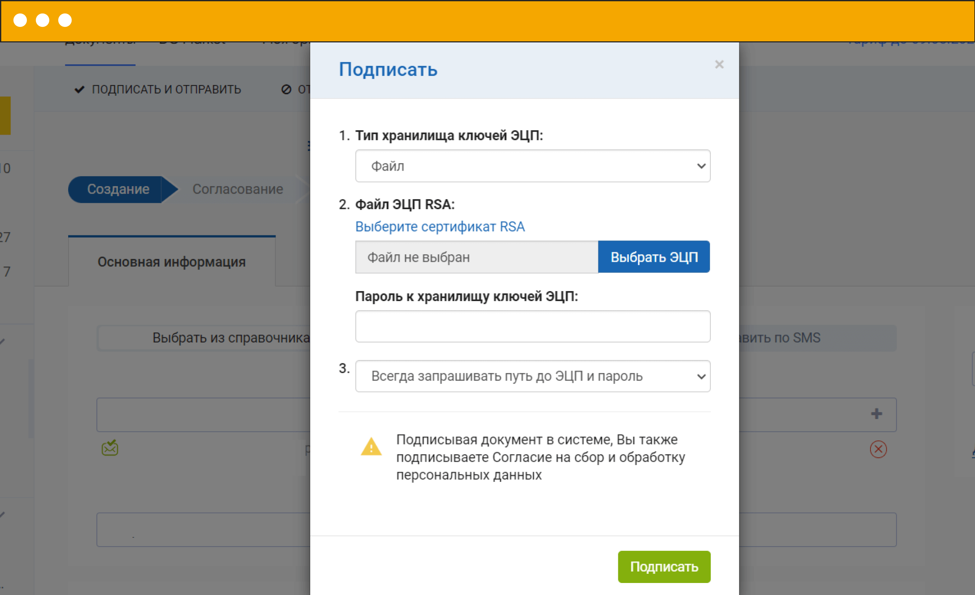975x595 pixels.
Task: Click the Выбрать ЭЦП button
Action: 654,257
